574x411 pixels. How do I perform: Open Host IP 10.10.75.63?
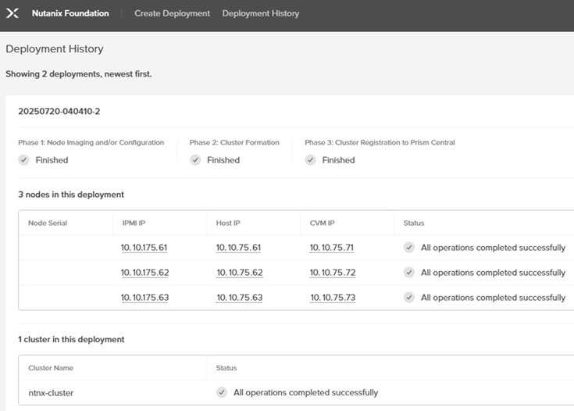coord(240,298)
